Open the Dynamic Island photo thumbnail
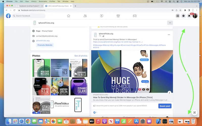 tap(79, 86)
